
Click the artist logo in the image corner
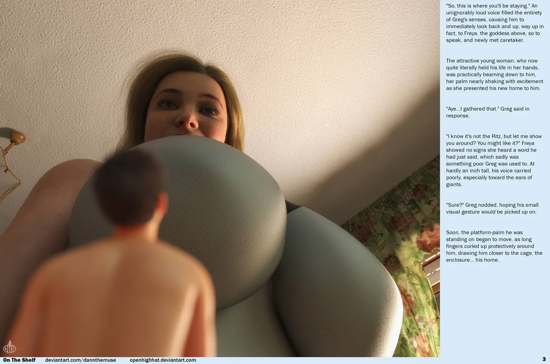(x=9, y=348)
